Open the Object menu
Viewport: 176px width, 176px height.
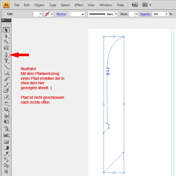[x=39, y=5]
